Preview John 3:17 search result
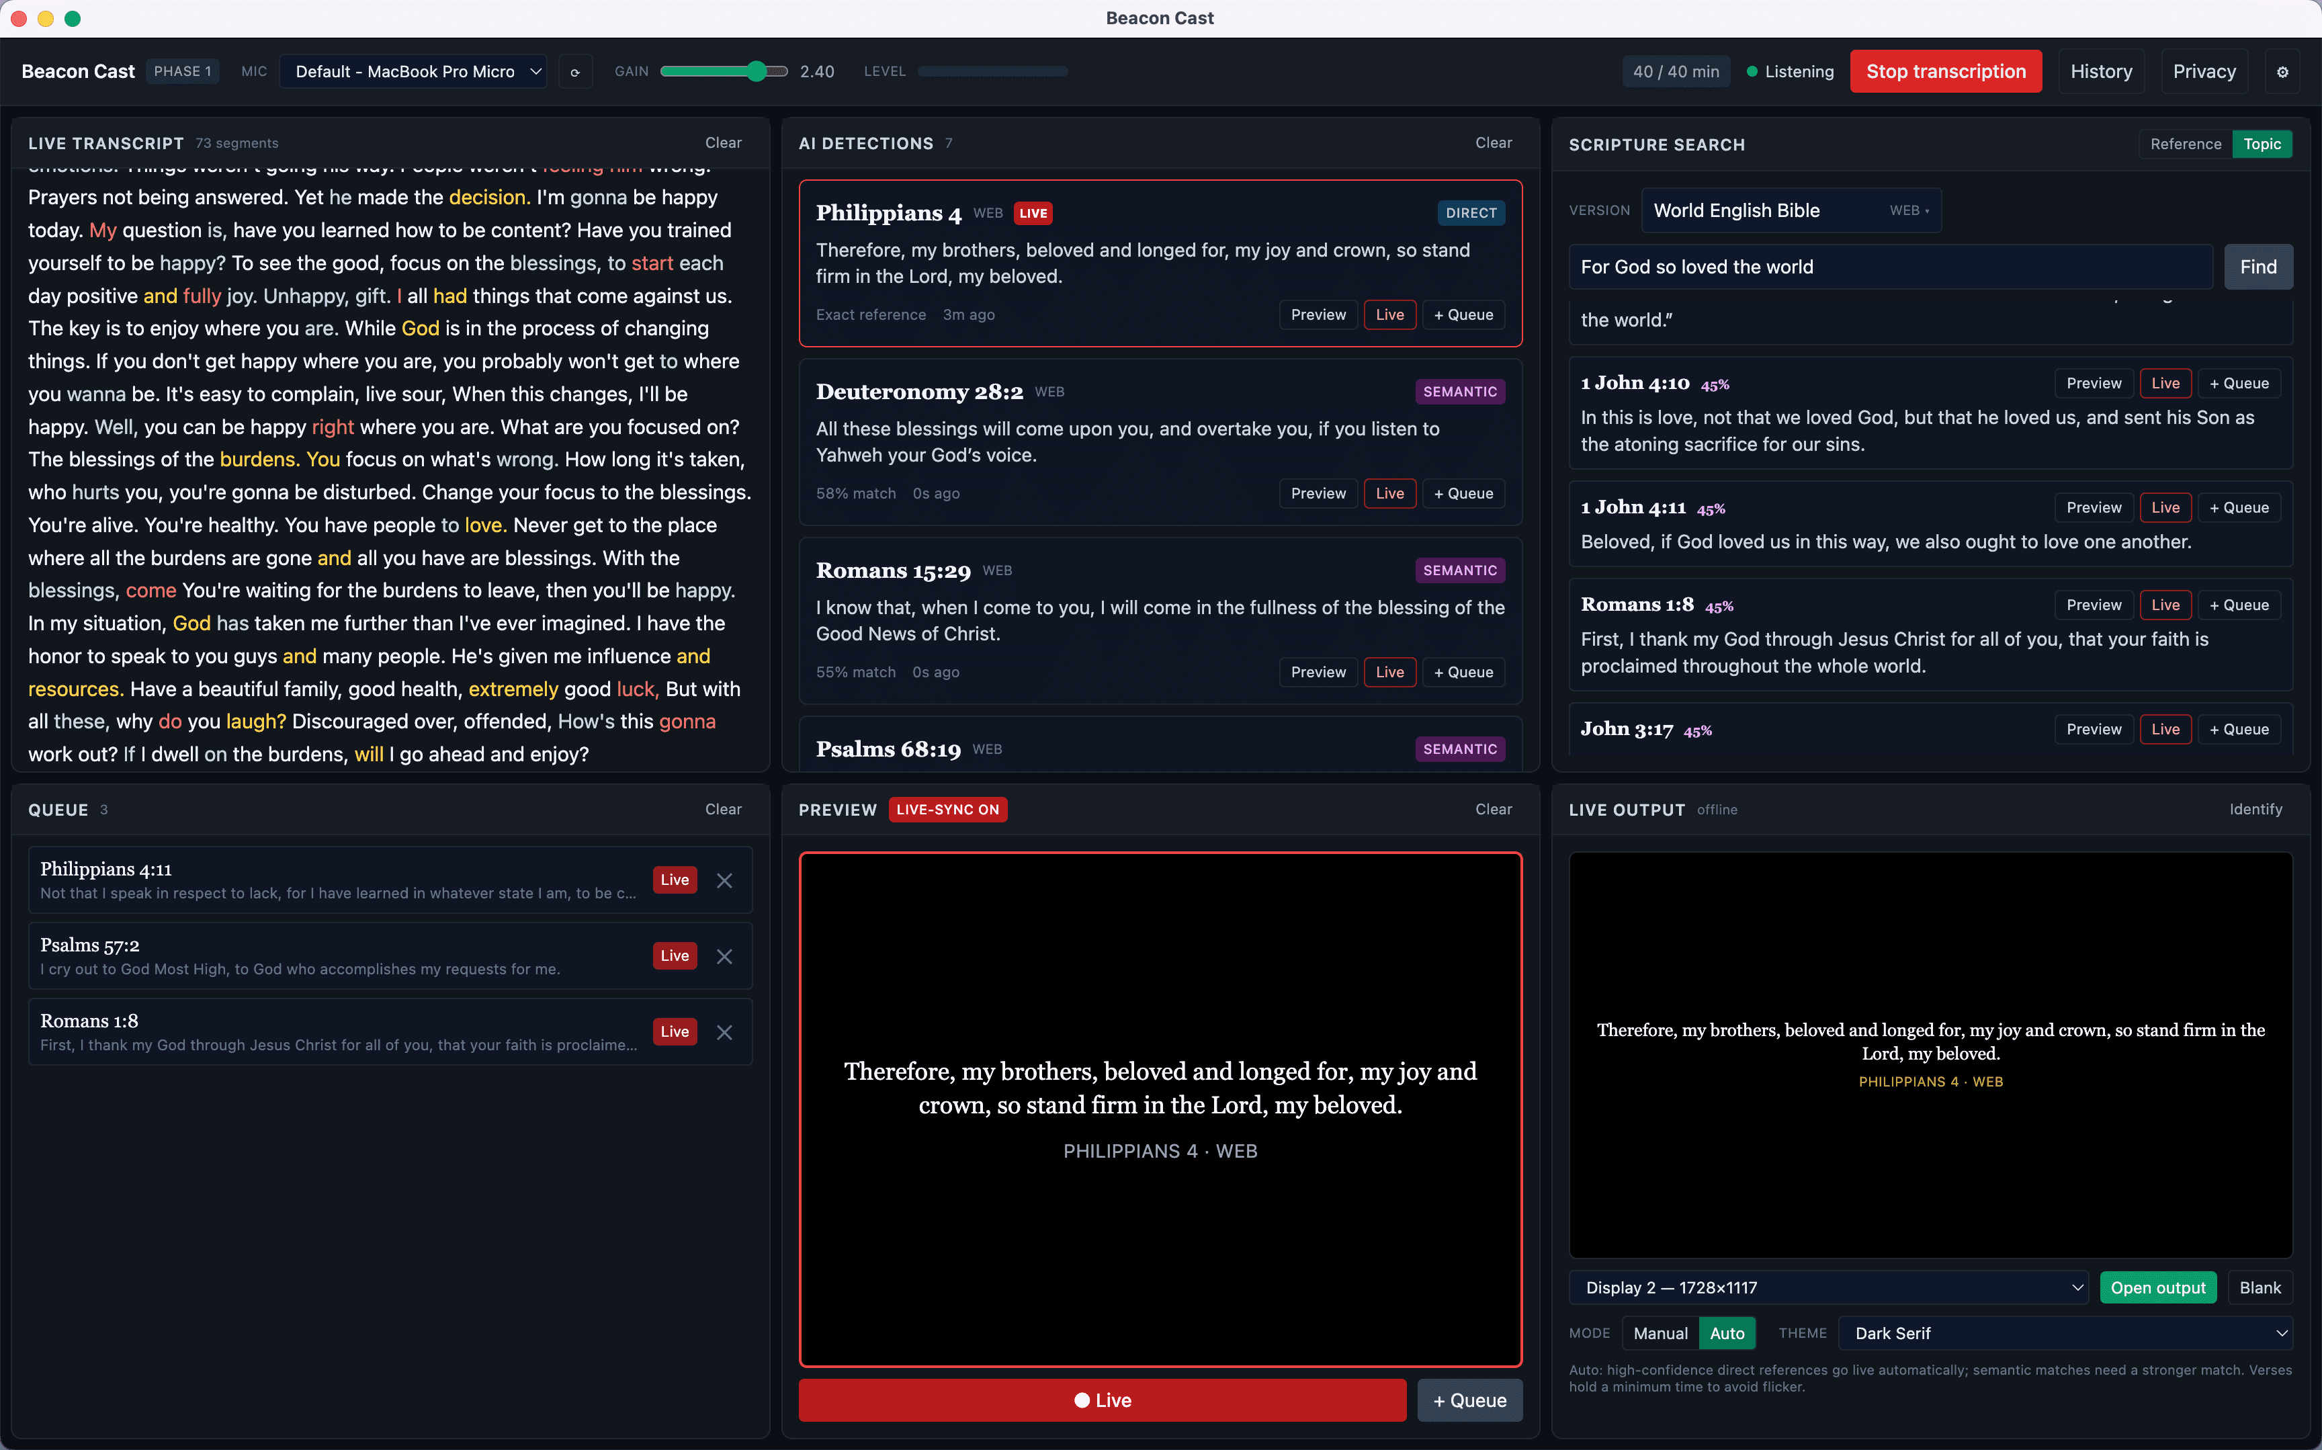 click(x=2094, y=729)
